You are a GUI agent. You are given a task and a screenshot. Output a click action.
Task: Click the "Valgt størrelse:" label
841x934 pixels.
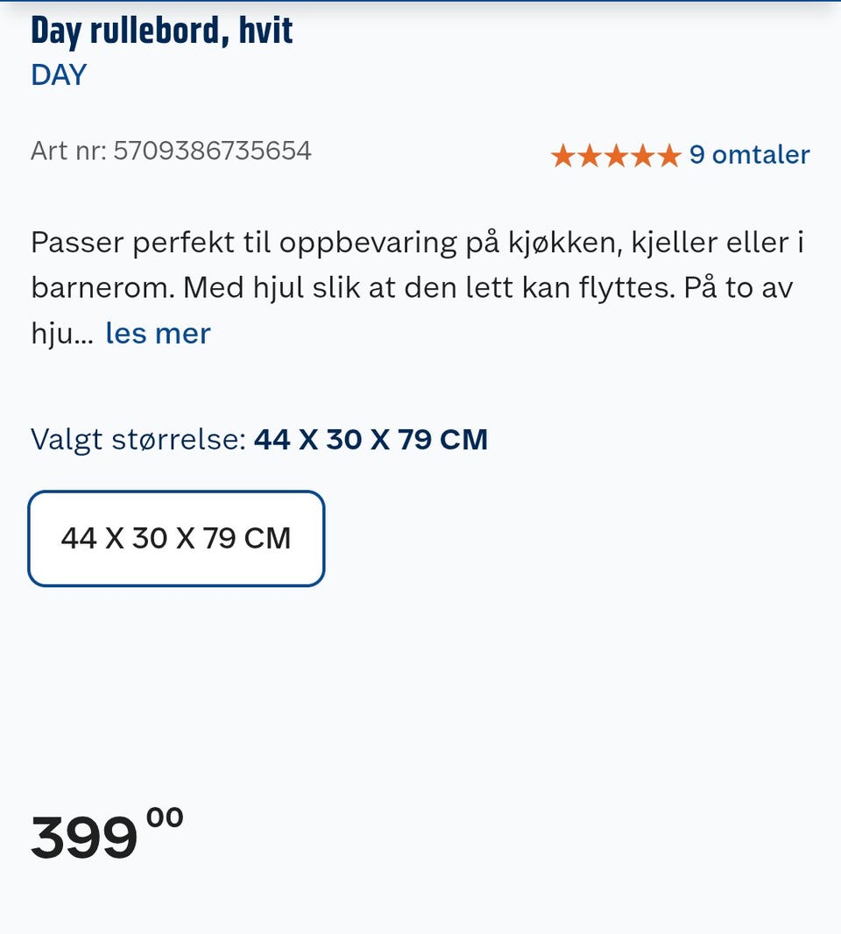coord(138,439)
